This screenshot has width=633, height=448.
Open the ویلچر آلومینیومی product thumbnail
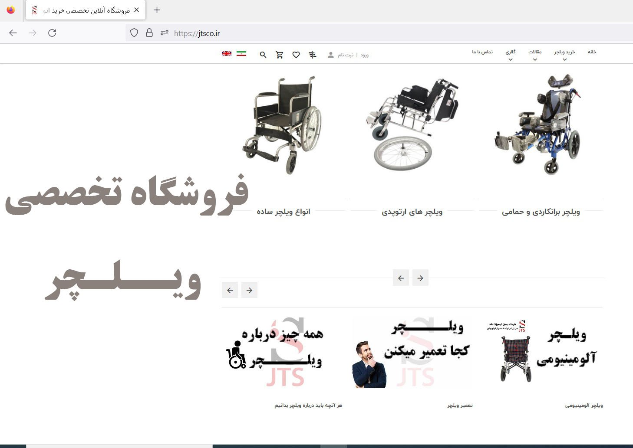[543, 351]
